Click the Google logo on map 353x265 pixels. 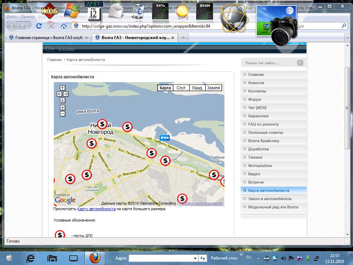65,200
